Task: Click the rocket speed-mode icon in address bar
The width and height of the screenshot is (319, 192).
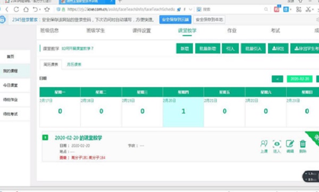Action: [179, 10]
